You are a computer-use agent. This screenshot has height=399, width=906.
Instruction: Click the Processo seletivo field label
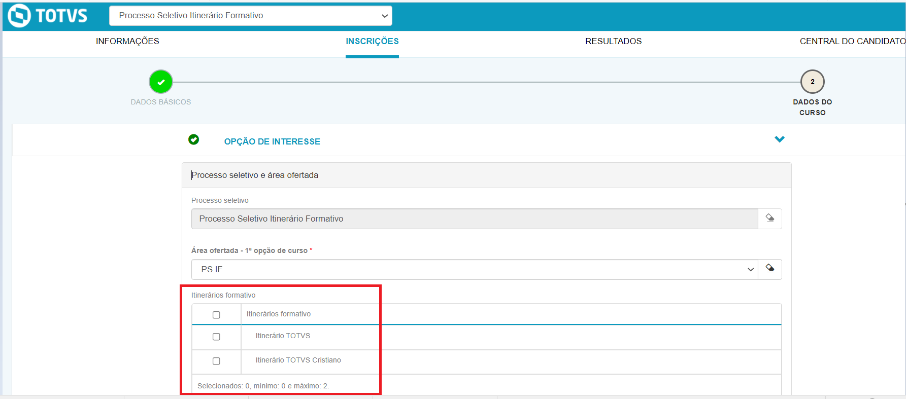click(x=220, y=200)
